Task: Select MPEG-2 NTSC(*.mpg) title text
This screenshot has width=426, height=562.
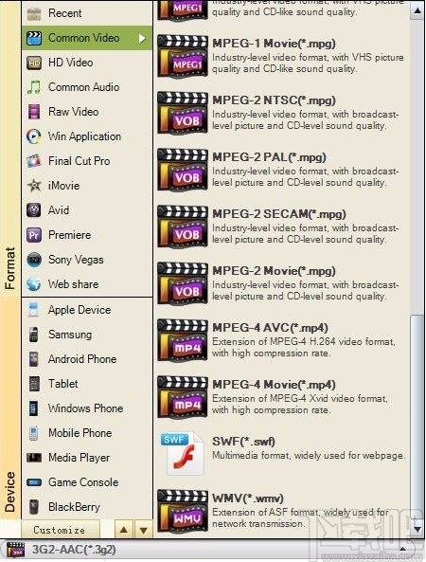Action: pyautogui.click(x=274, y=100)
